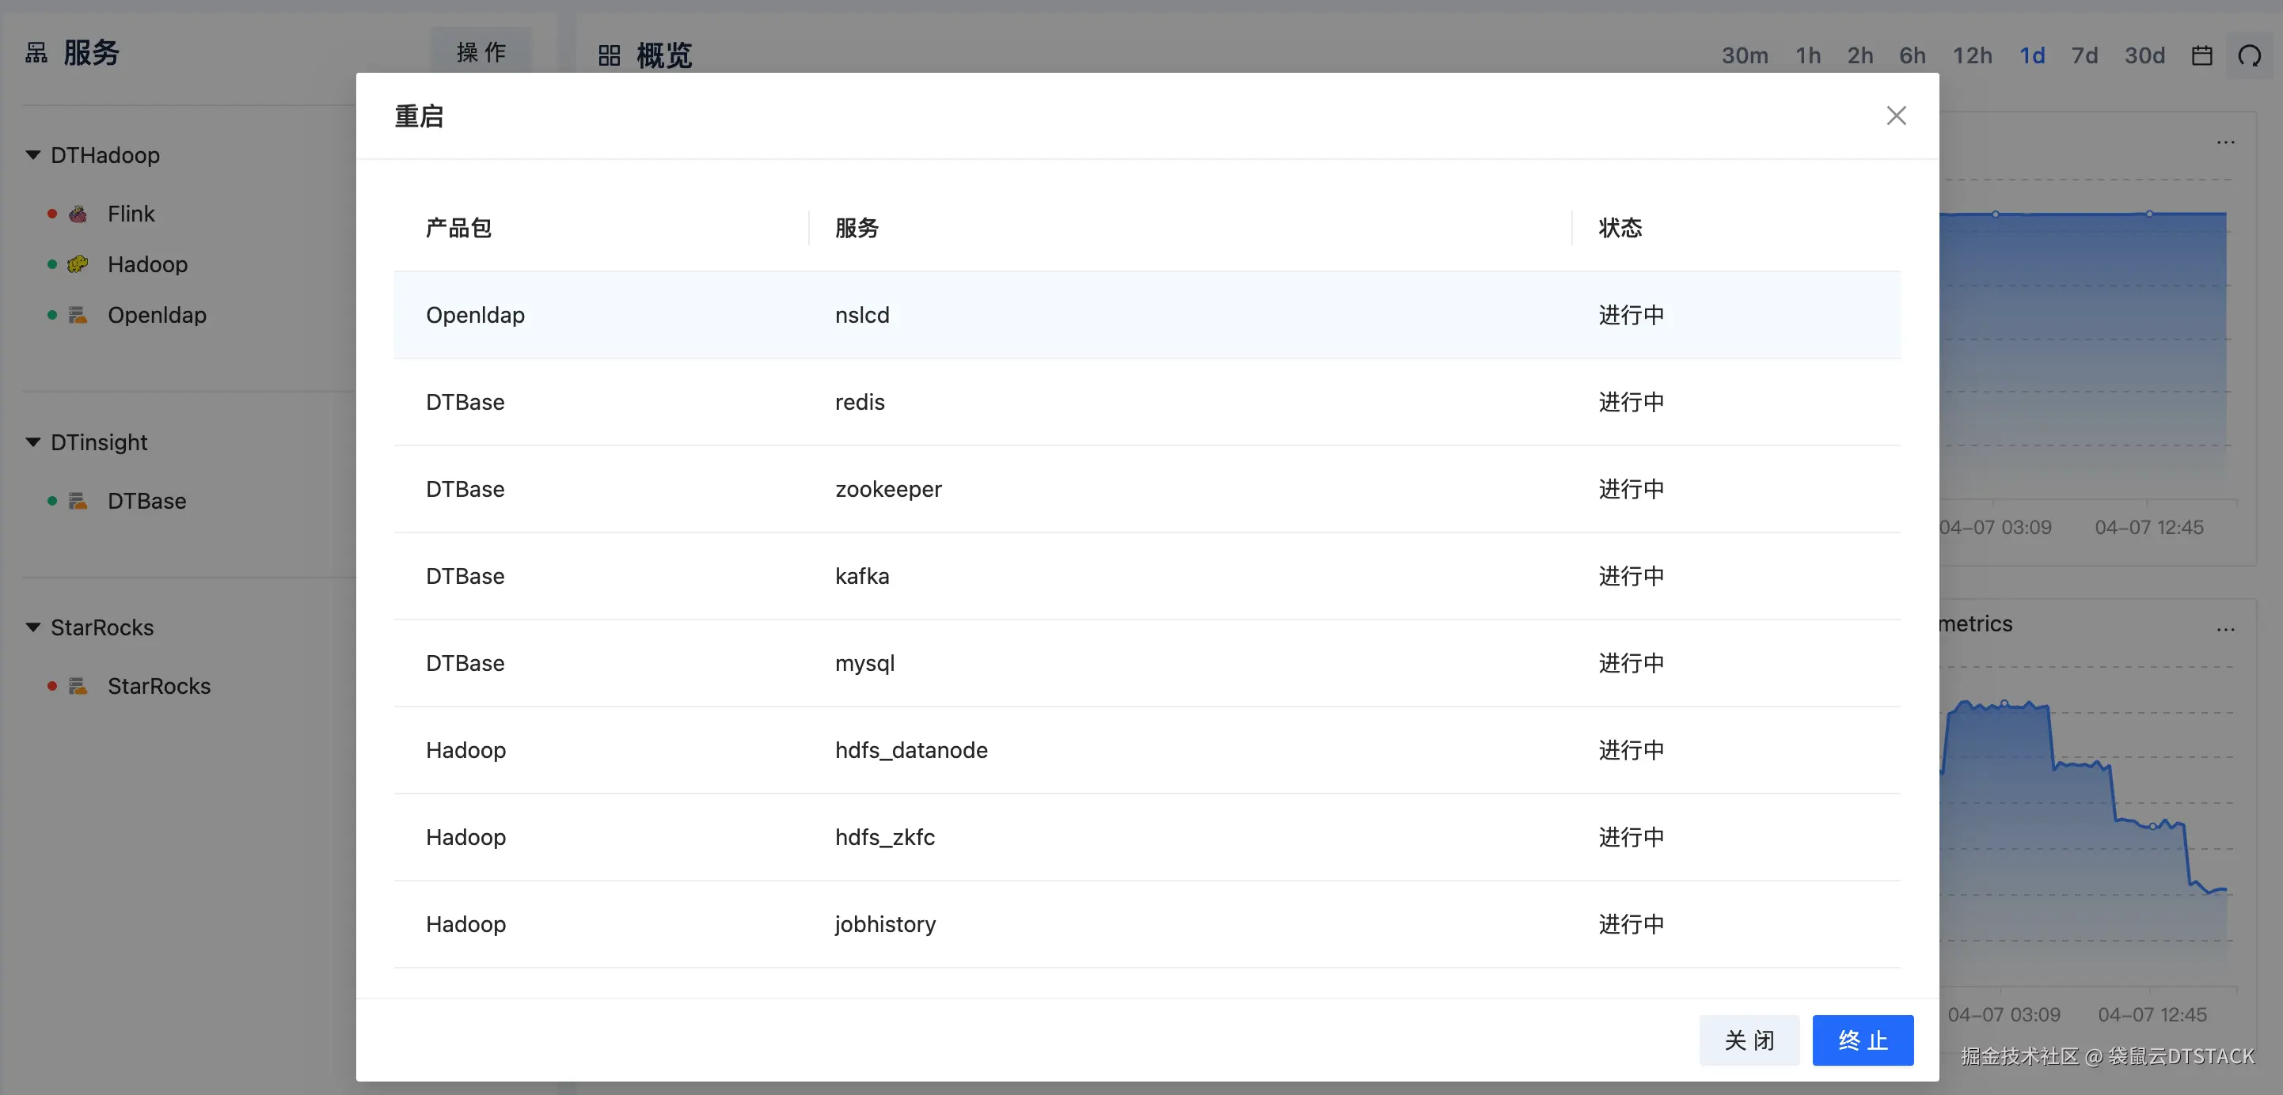Click the Flink service icon

click(x=78, y=214)
